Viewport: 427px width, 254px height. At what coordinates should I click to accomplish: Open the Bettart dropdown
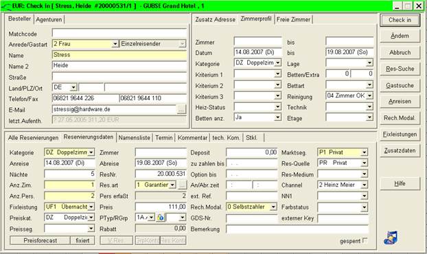[369, 85]
